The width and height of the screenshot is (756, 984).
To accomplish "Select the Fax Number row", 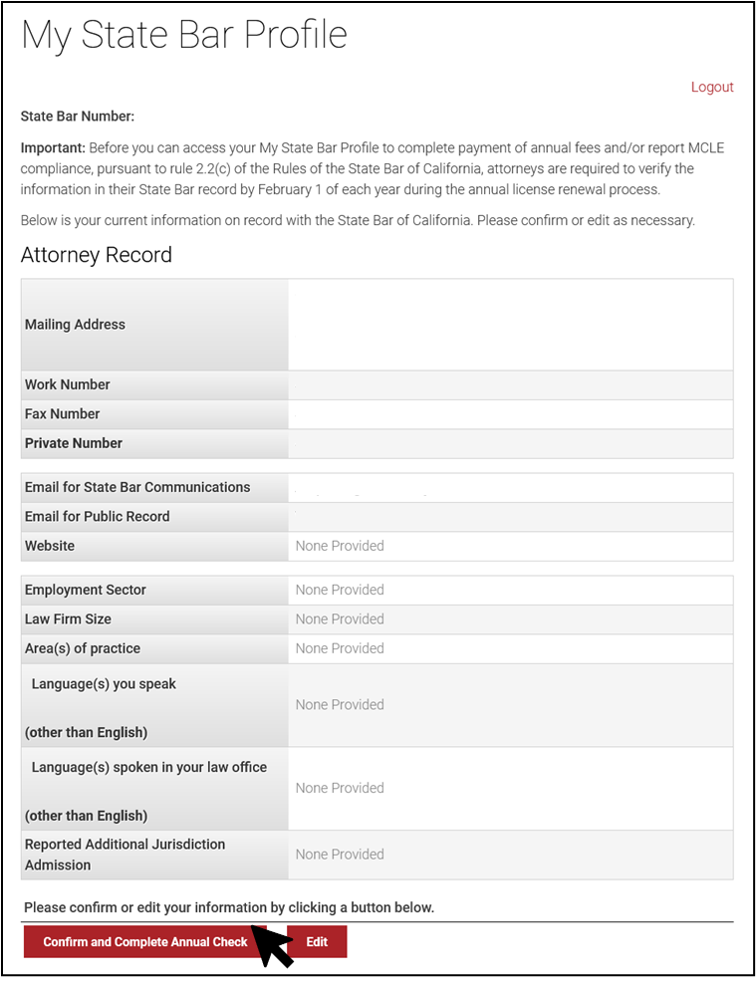I will [154, 413].
